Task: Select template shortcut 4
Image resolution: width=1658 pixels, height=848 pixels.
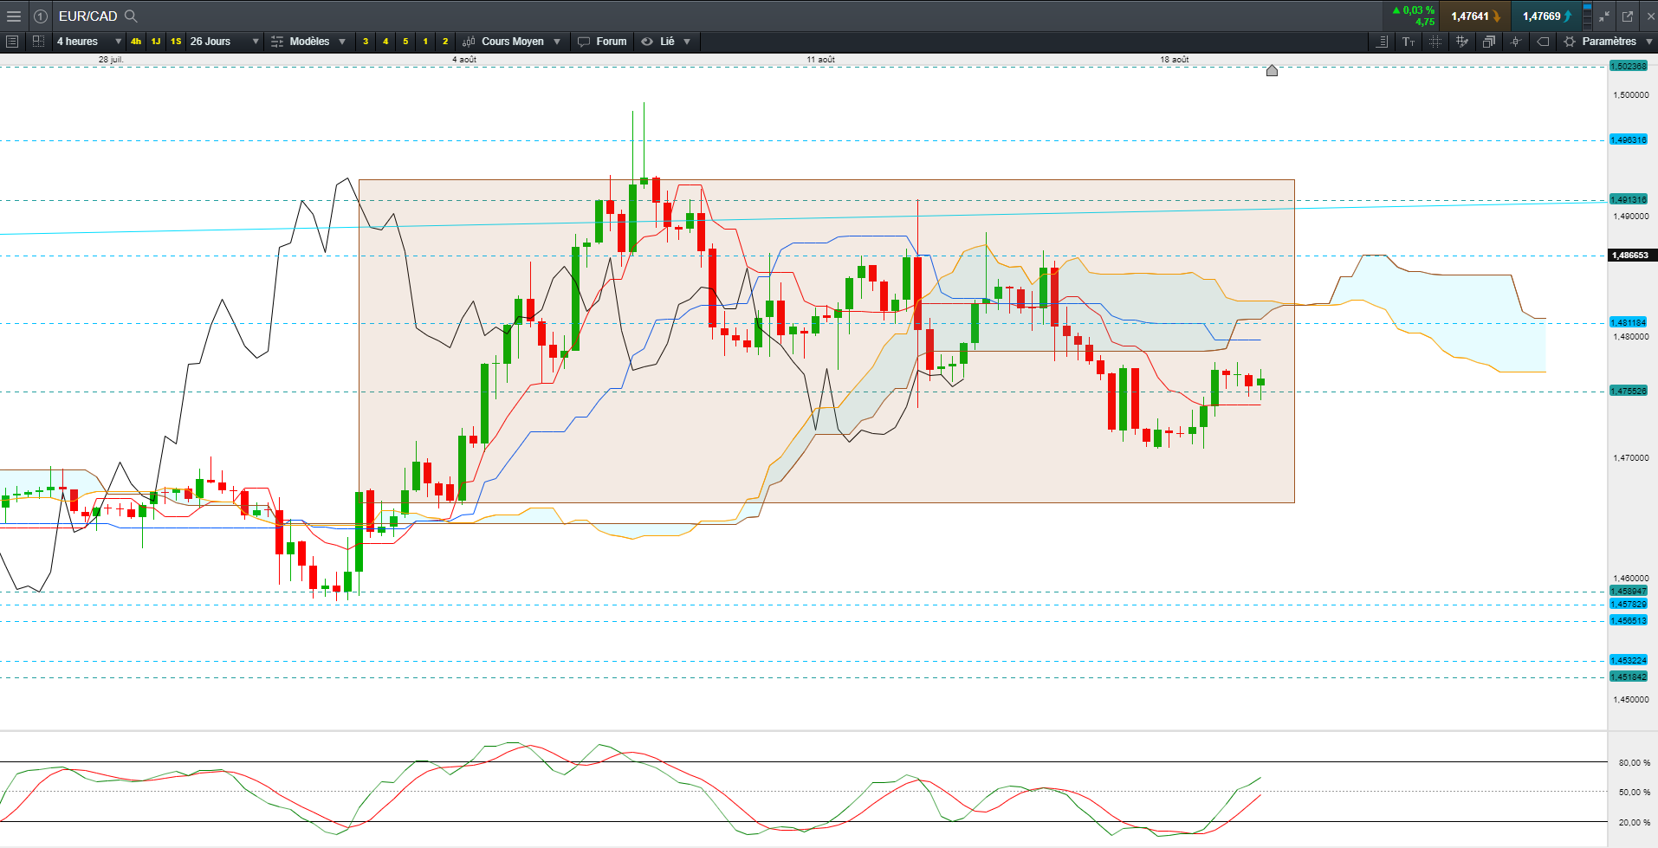Action: click(x=385, y=42)
